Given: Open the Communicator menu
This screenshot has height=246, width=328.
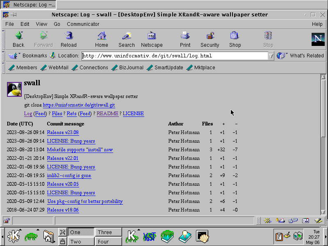Looking at the screenshot, I should (x=83, y=24).
